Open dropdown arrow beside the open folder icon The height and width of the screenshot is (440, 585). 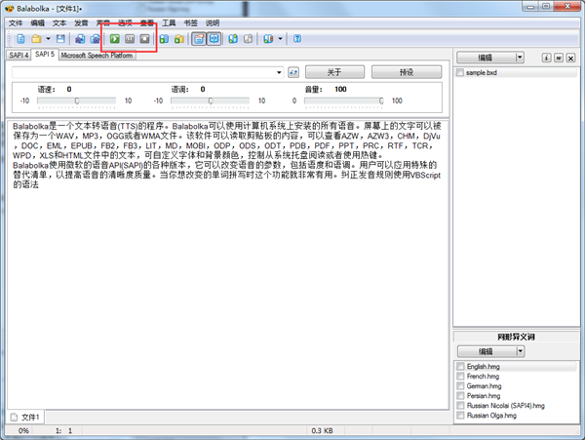click(48, 39)
